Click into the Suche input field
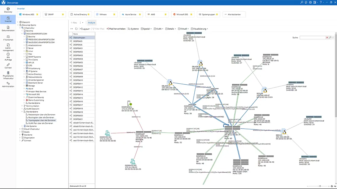 (x=313, y=37)
